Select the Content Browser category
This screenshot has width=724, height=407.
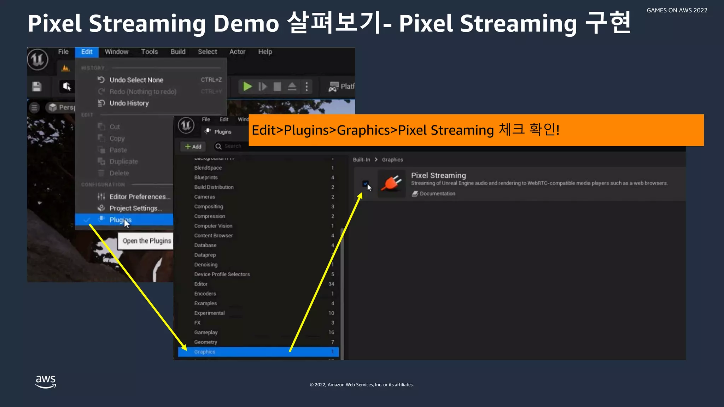pyautogui.click(x=258, y=236)
